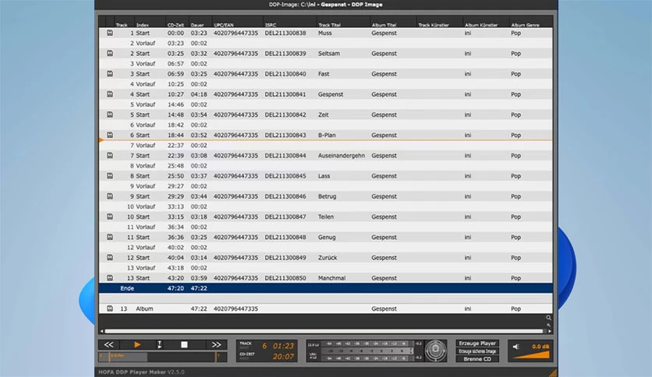The width and height of the screenshot is (652, 377).
Task: Click the Erzeuge sicheres Image button
Action: [477, 351]
